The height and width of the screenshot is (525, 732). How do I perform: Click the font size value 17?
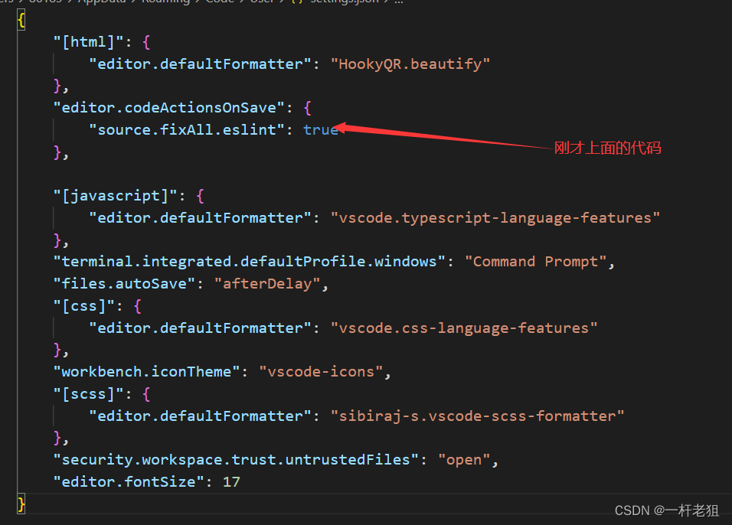click(x=231, y=482)
